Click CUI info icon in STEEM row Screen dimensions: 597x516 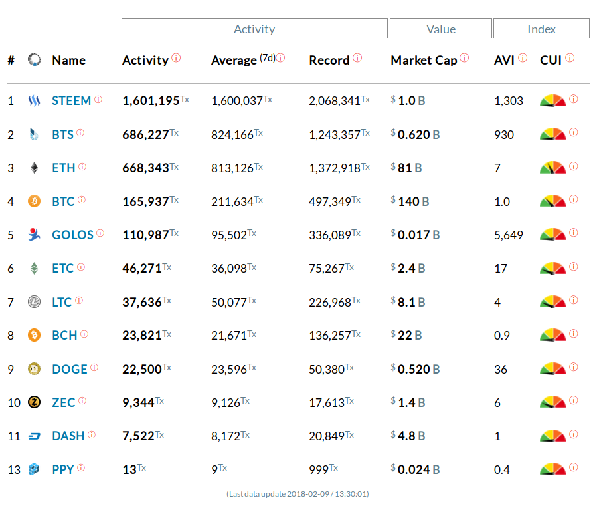573,99
